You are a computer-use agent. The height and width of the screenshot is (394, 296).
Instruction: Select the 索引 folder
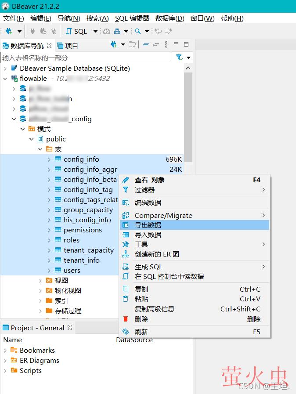tap(61, 301)
